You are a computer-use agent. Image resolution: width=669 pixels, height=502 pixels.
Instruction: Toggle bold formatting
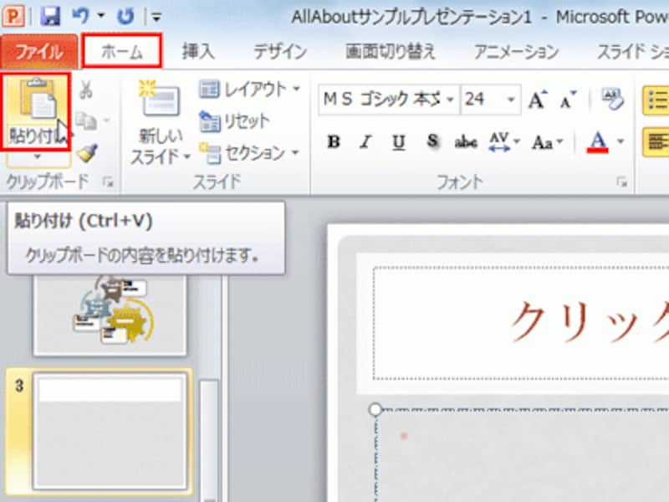click(334, 141)
